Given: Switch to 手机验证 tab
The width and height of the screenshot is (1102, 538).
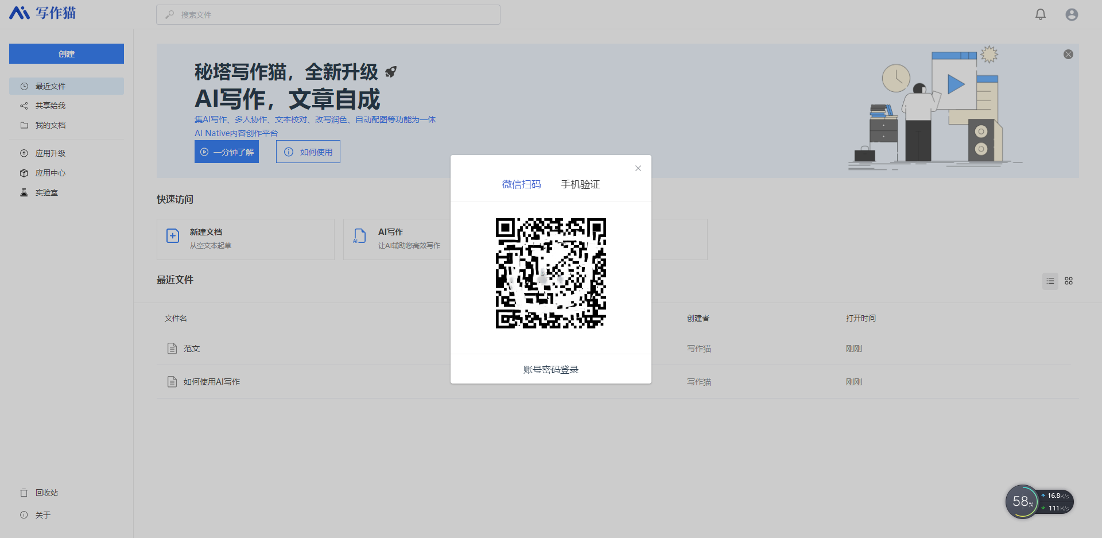Looking at the screenshot, I should click(580, 184).
